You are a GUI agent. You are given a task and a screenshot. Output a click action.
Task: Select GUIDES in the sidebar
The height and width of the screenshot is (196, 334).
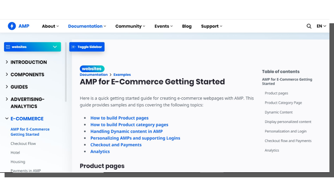[19, 87]
